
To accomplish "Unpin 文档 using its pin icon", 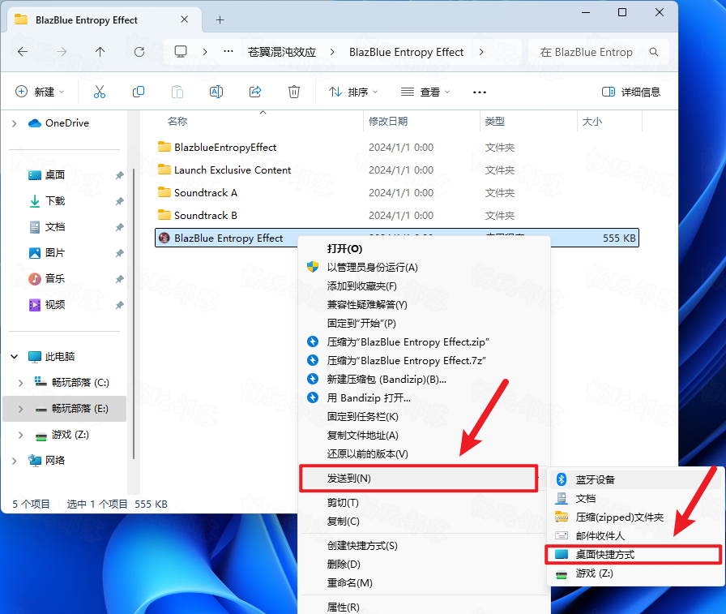I will (x=119, y=227).
